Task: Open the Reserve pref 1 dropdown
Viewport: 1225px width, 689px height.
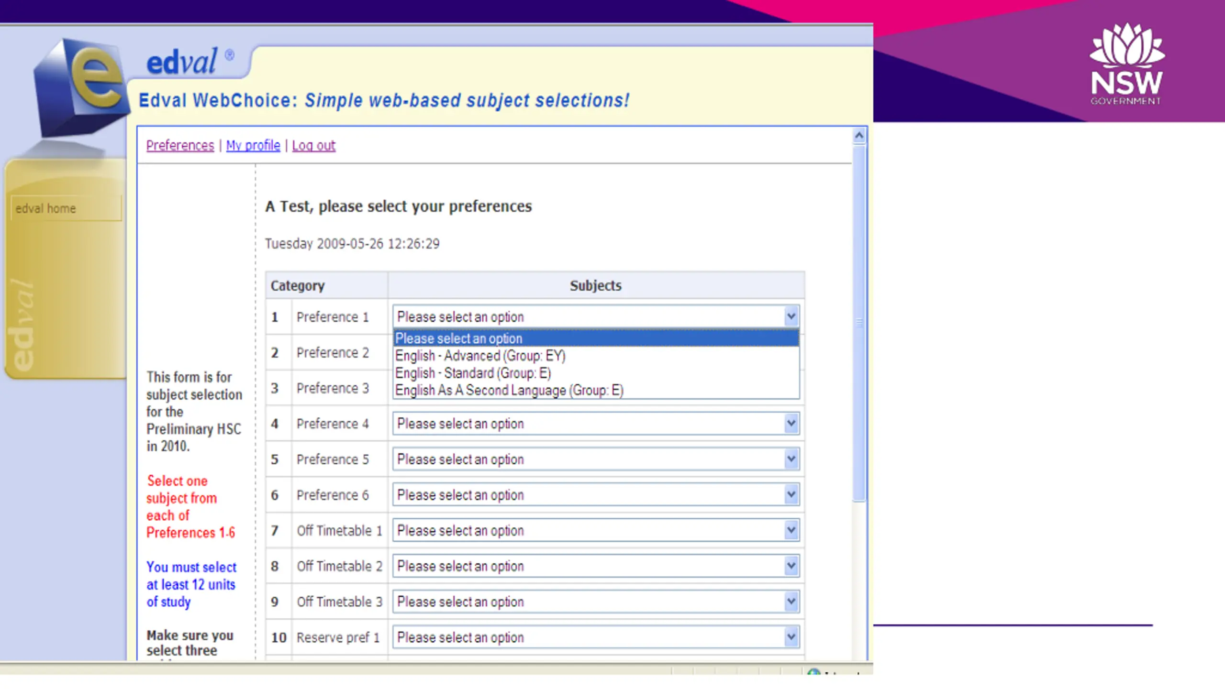Action: click(596, 637)
